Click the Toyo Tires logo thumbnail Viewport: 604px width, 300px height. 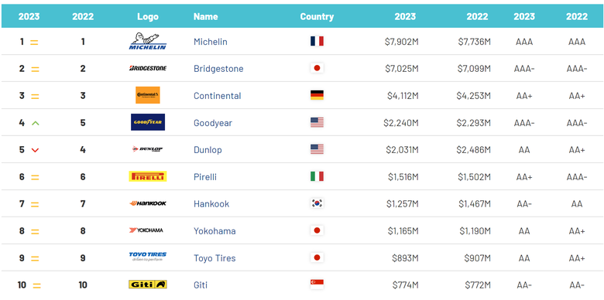click(148, 257)
